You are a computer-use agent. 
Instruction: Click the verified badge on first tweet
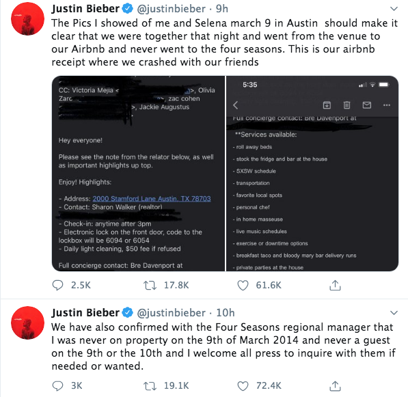(128, 9)
